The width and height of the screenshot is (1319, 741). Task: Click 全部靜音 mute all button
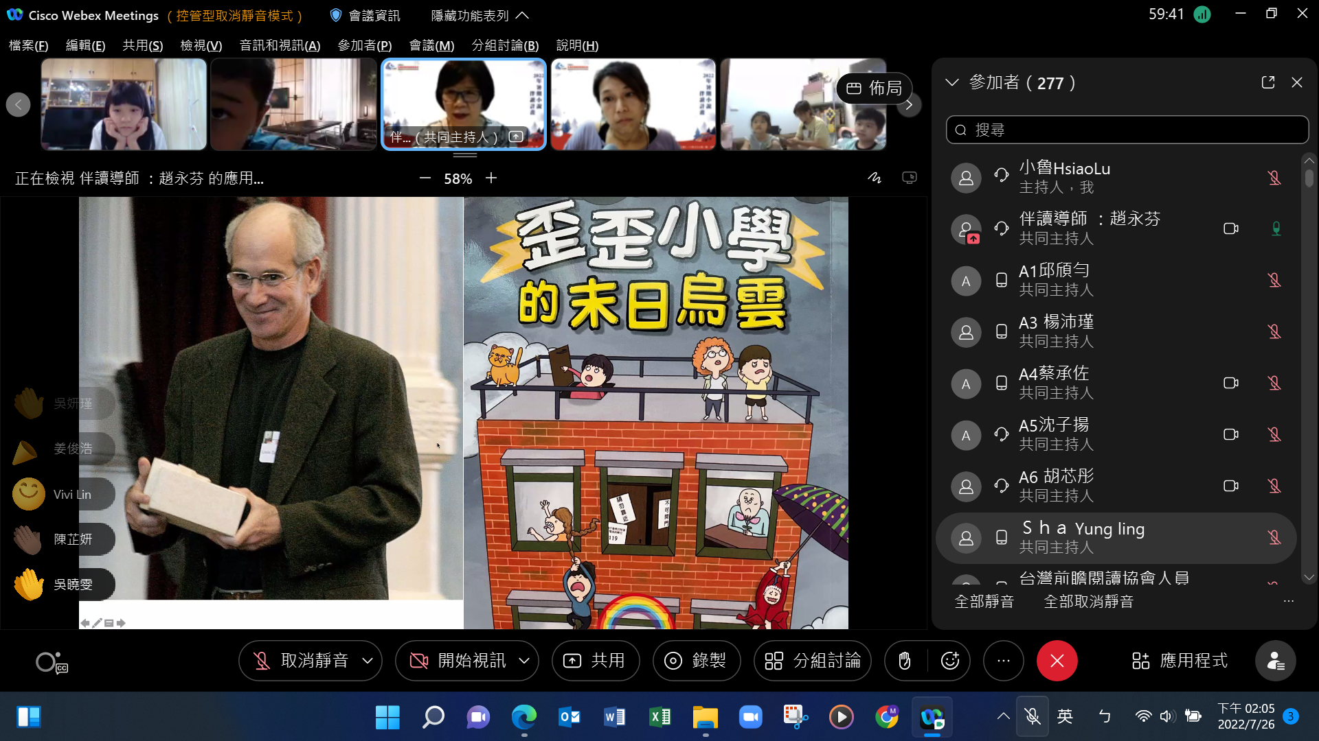coord(984,602)
